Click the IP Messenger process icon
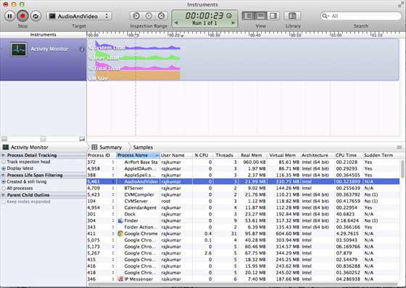This screenshot has height=288, width=406. (120, 279)
